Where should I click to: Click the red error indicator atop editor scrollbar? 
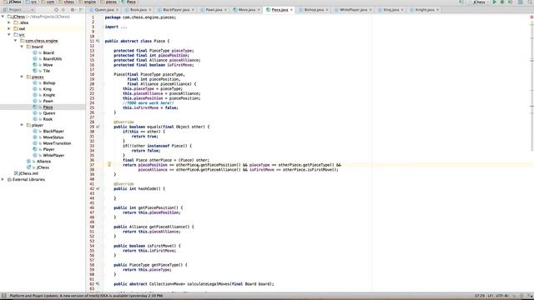point(531,17)
